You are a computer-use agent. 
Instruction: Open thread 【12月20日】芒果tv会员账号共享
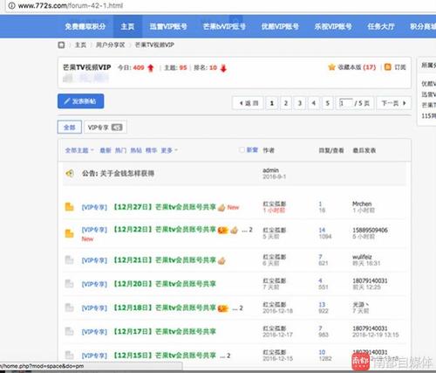164,284
